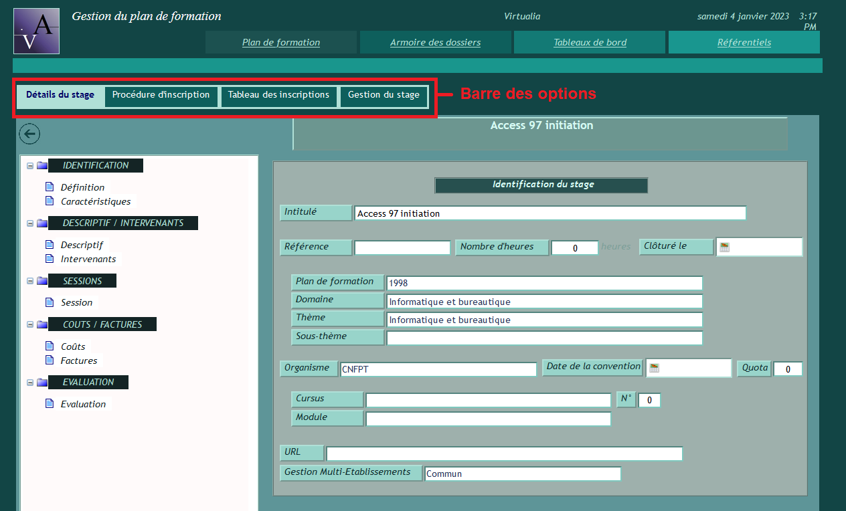Collapse the IDENTIFICATION tree section
The width and height of the screenshot is (846, 511).
click(x=30, y=166)
